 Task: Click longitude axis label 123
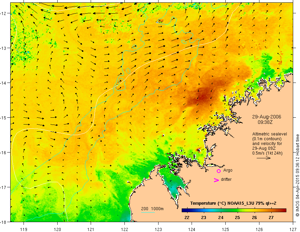click(158, 230)
